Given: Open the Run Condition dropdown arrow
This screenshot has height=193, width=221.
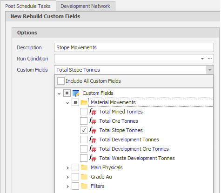Looking at the screenshot, I should click(202, 59).
